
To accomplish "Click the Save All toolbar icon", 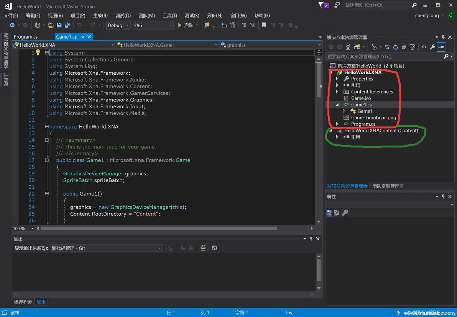I will (x=68, y=25).
